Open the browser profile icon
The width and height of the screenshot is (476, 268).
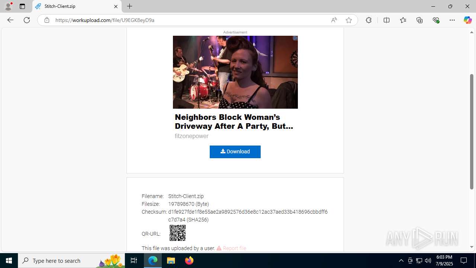point(8,6)
